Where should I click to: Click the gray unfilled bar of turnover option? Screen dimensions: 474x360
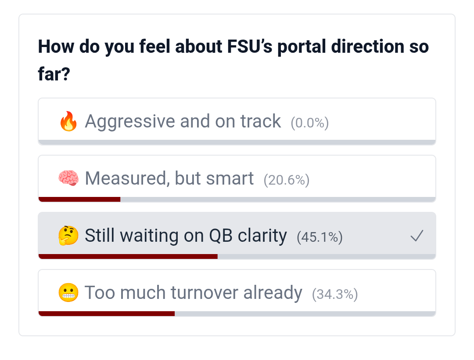tap(305, 314)
